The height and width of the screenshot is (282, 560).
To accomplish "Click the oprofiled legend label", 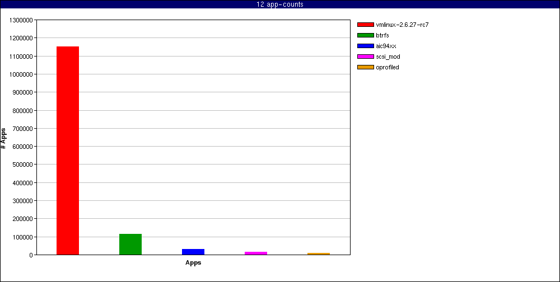I will (388, 67).
